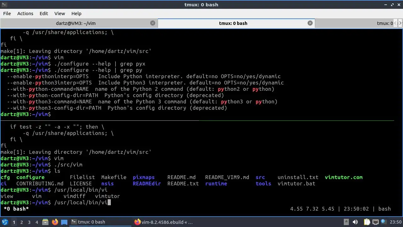Switch to virtual desktop 3
The image size is (403, 227).
tap(29, 222)
